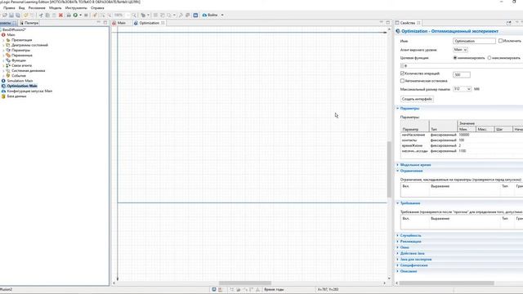Open the dropdown arrow after Войти
Viewport: 523px width, 294px height.
[x=222, y=15]
